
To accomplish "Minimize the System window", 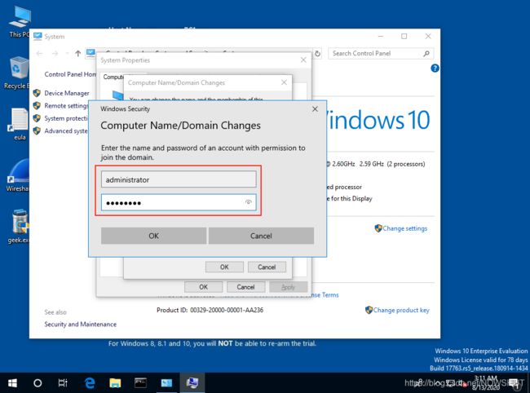I will [381, 36].
